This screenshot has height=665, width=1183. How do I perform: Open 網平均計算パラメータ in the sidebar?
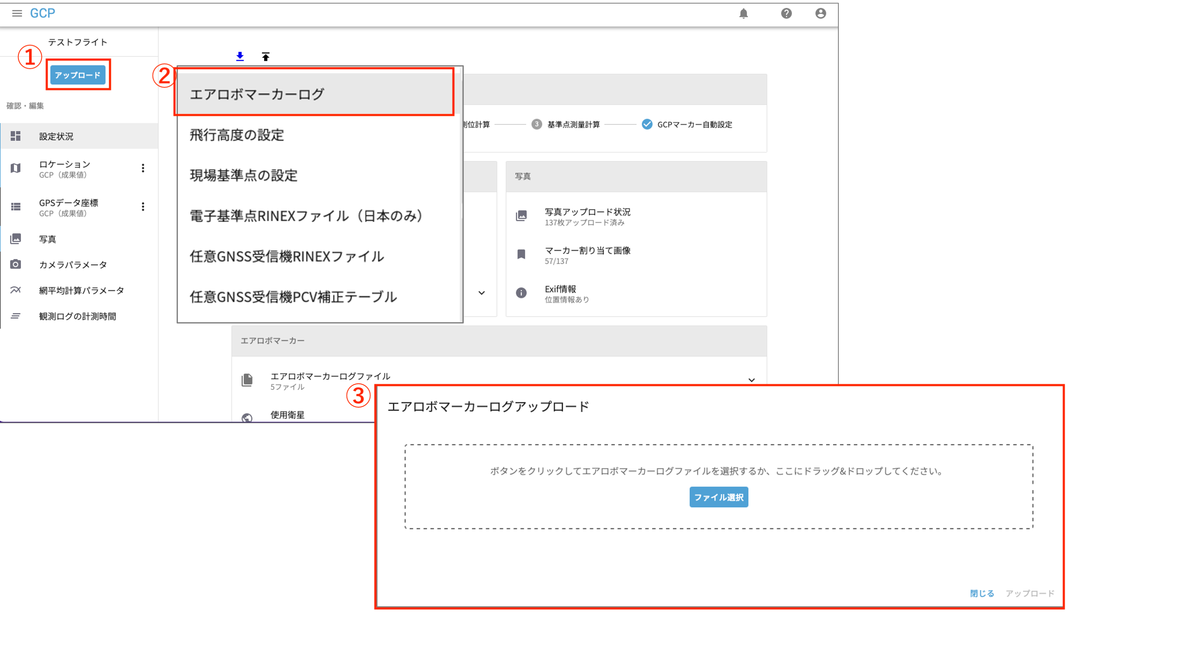(81, 291)
